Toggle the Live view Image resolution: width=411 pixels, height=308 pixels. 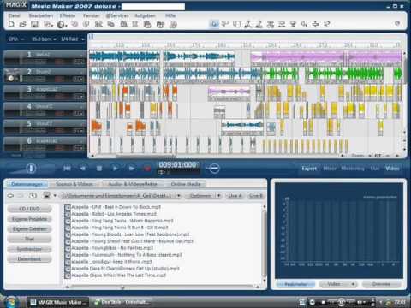[x=375, y=169]
